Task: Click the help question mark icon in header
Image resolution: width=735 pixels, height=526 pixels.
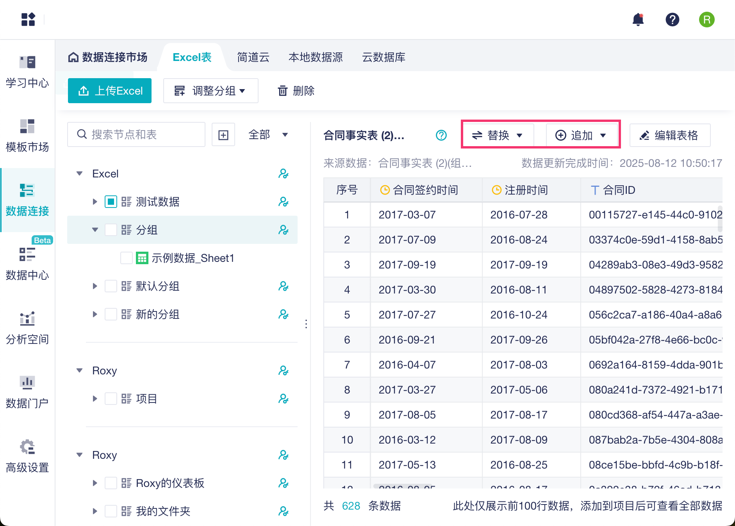Action: [672, 20]
